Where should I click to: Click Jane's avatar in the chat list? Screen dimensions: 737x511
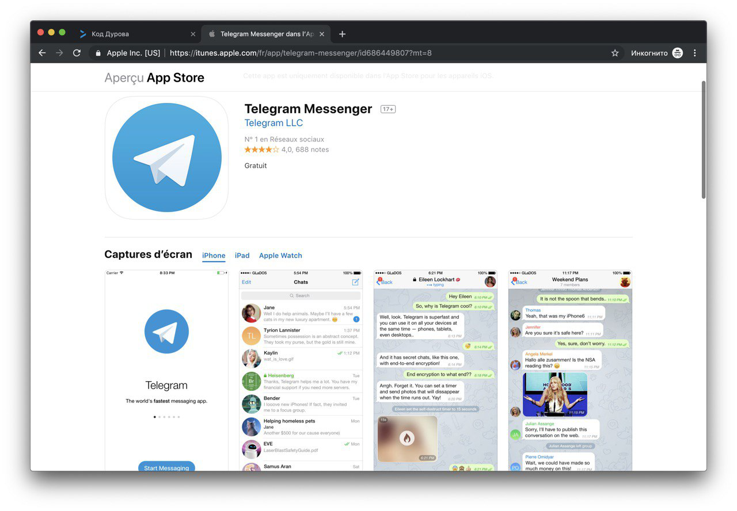tap(252, 313)
